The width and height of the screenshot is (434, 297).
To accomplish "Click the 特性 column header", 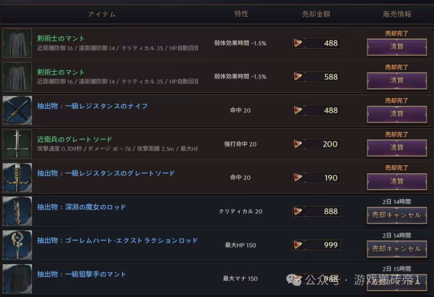I will pos(241,14).
